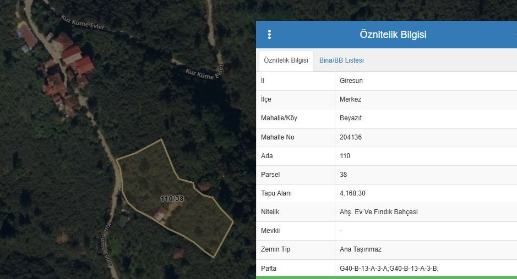Click the small building inside the outlined parcel
The height and width of the screenshot is (279, 517).
point(161,214)
